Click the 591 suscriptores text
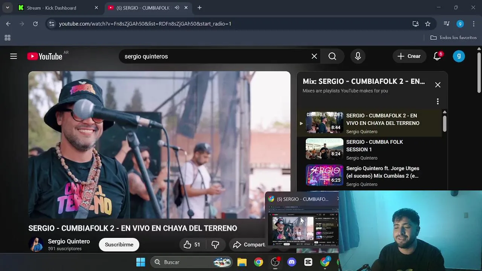Image resolution: width=482 pixels, height=271 pixels. 65,249
